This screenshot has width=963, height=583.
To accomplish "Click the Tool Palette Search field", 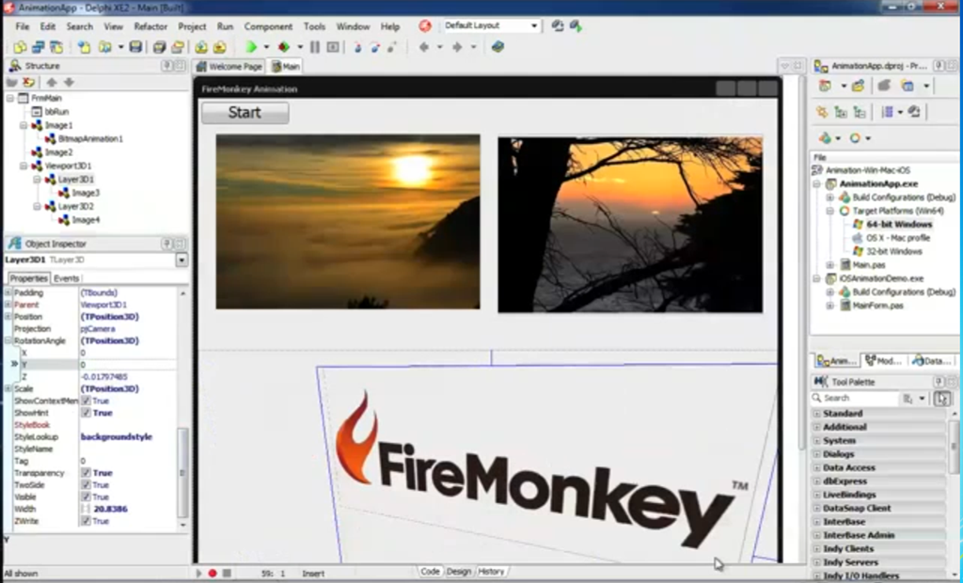I will pos(855,398).
